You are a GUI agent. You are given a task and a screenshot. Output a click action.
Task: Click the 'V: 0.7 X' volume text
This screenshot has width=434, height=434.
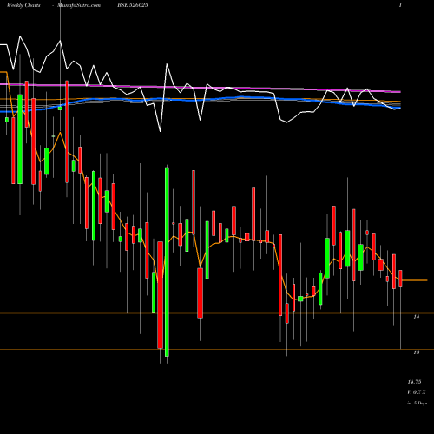417,392
